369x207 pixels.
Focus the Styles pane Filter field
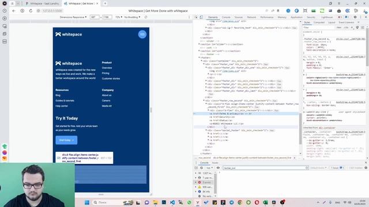[x=319, y=28]
